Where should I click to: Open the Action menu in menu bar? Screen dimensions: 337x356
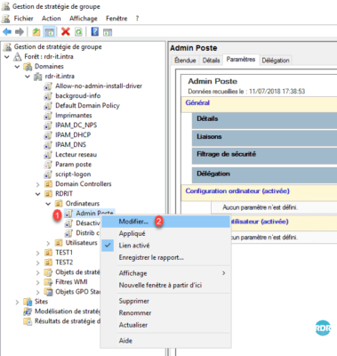52,19
